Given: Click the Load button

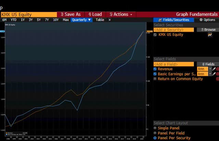Looking at the screenshot, I should [95, 14].
